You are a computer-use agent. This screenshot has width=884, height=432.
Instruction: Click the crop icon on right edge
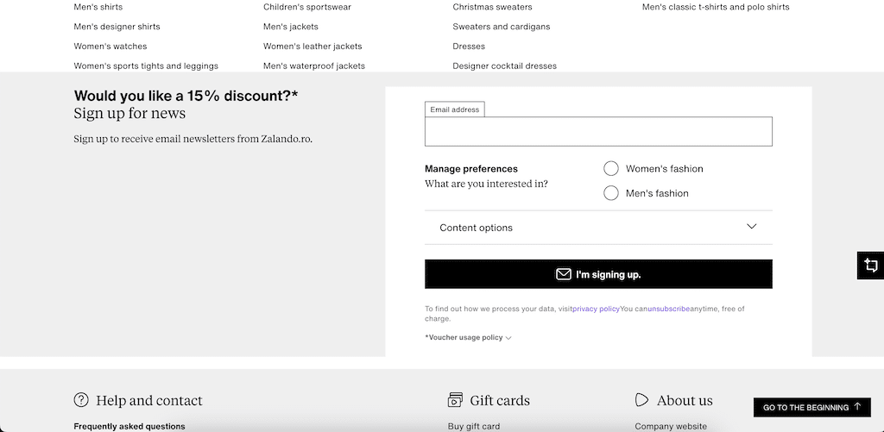871,266
